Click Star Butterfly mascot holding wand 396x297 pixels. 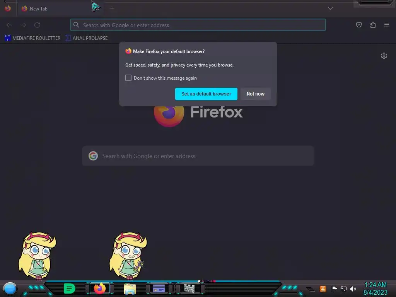click(x=128, y=256)
